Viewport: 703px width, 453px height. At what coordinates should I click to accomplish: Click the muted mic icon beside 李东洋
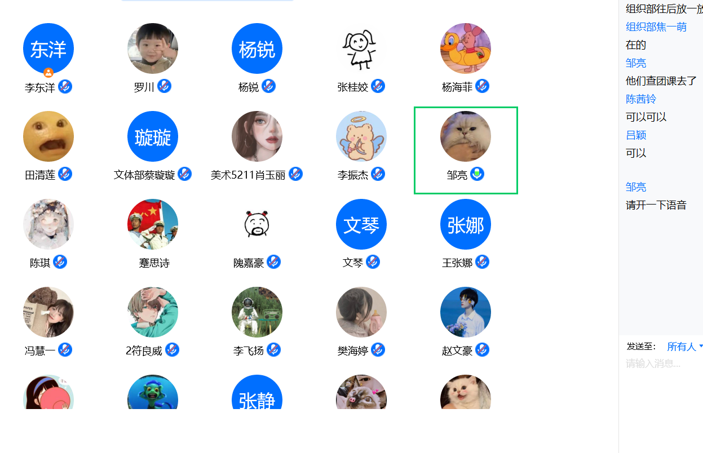coord(65,87)
